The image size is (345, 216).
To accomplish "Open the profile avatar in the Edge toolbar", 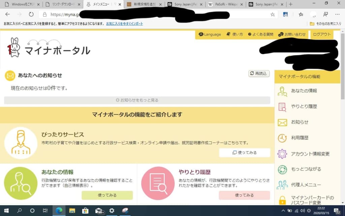I will pyautogui.click(x=313, y=15).
